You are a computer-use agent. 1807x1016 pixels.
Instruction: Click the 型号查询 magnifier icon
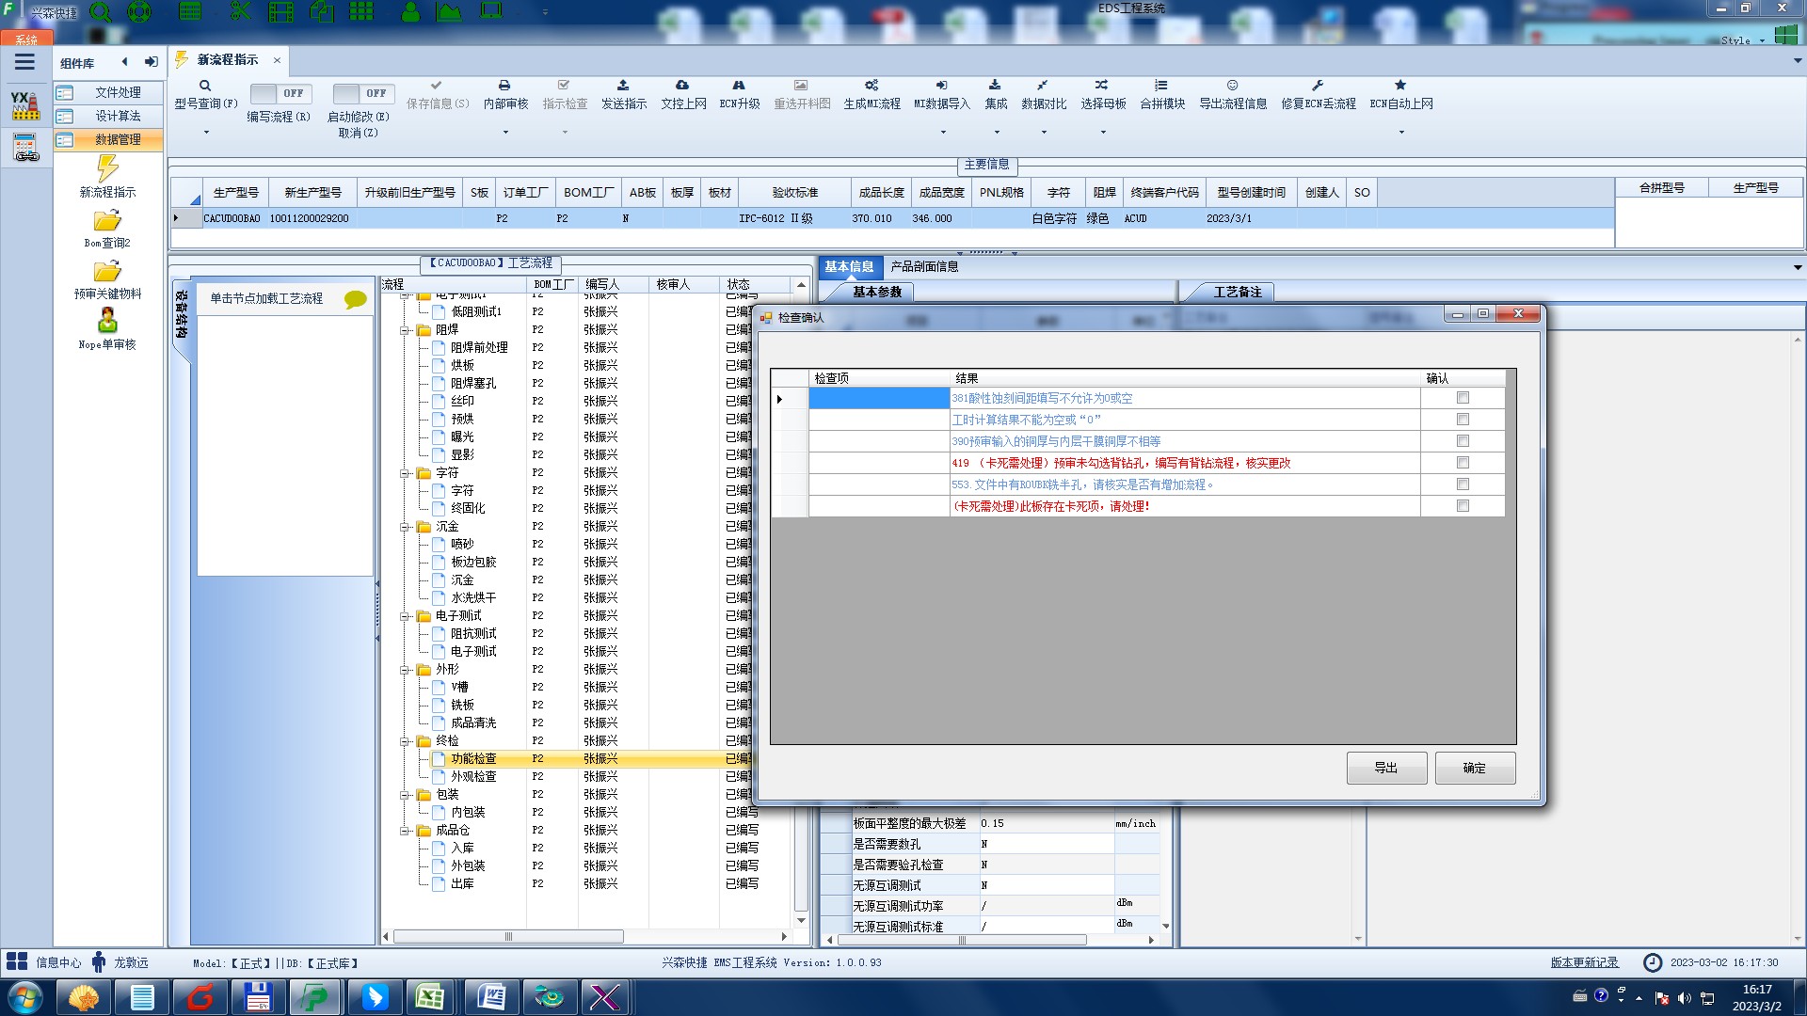click(x=205, y=86)
